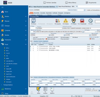Select the Cancelada status tab
Viewport: 100px width, 97px height.
(x=43, y=13)
